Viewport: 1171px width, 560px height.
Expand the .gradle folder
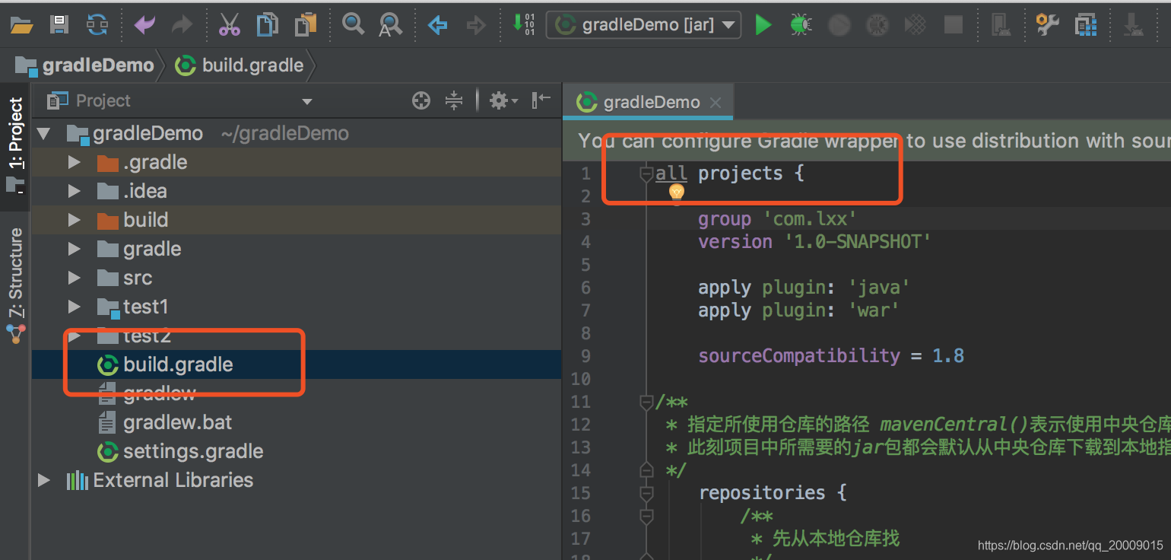[x=74, y=163]
